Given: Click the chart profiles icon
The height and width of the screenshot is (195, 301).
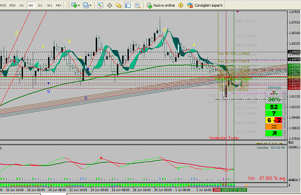Looking at the screenshot, I should (86, 5).
